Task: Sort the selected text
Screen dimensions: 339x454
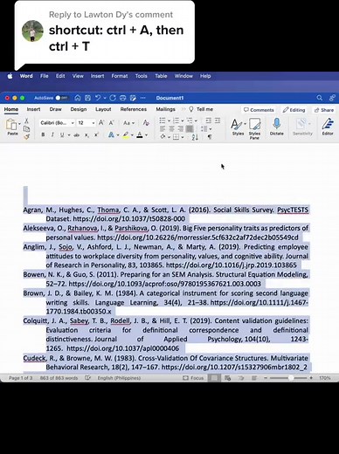Action: [x=195, y=137]
